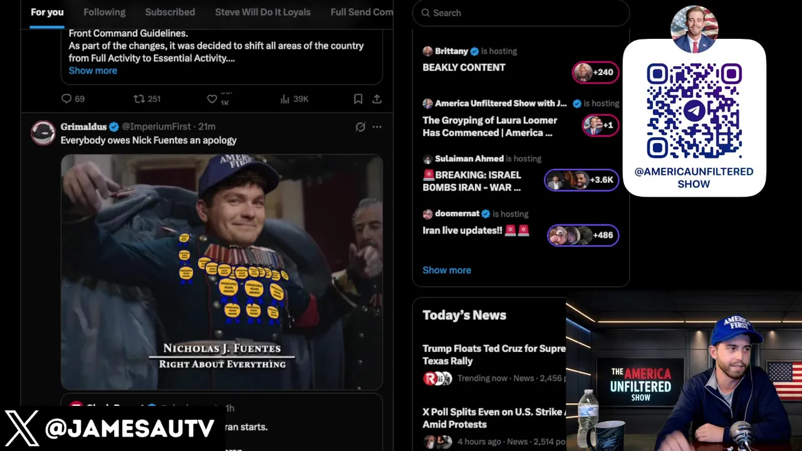
Task: Click the Search input field
Action: coord(521,13)
